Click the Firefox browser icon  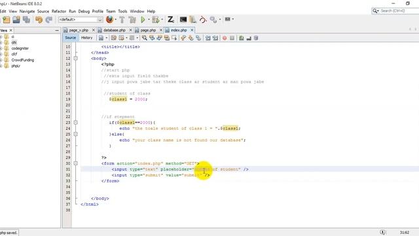coord(109,19)
